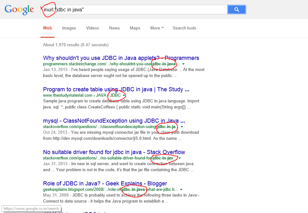Viewport: 308px width, 213px height.
Task: Switch to the Images tab
Action: click(x=69, y=28)
